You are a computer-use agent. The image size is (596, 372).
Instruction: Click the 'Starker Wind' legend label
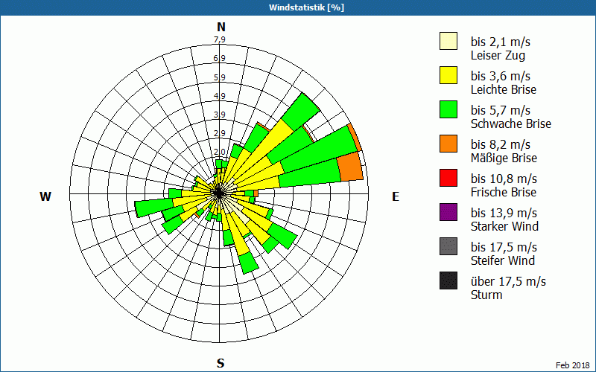504,226
